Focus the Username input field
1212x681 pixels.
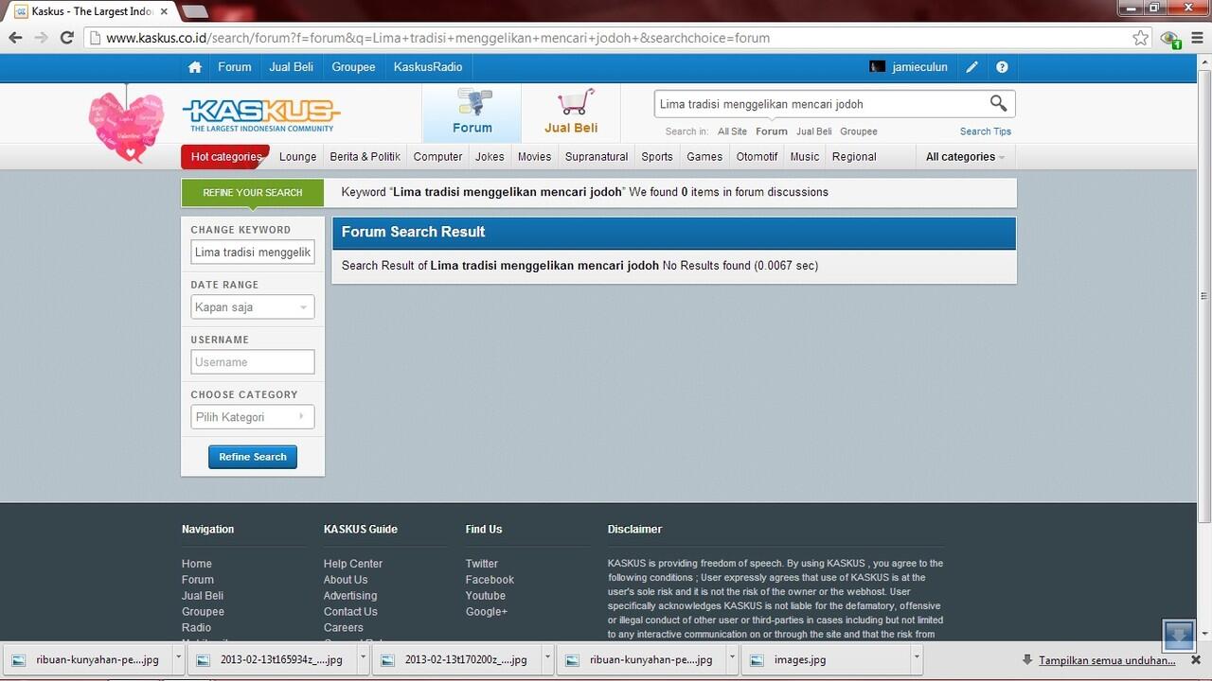pyautogui.click(x=253, y=362)
